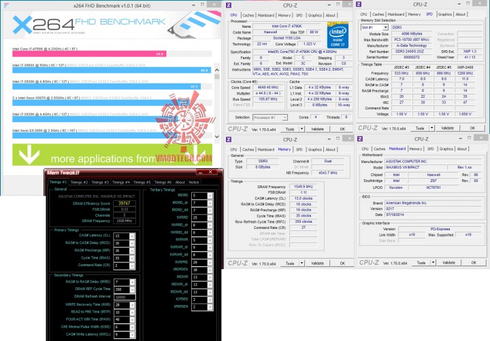Click the blue i7-3960X @ 5GHz result bar
490x341 pixels.
(x=112, y=70)
